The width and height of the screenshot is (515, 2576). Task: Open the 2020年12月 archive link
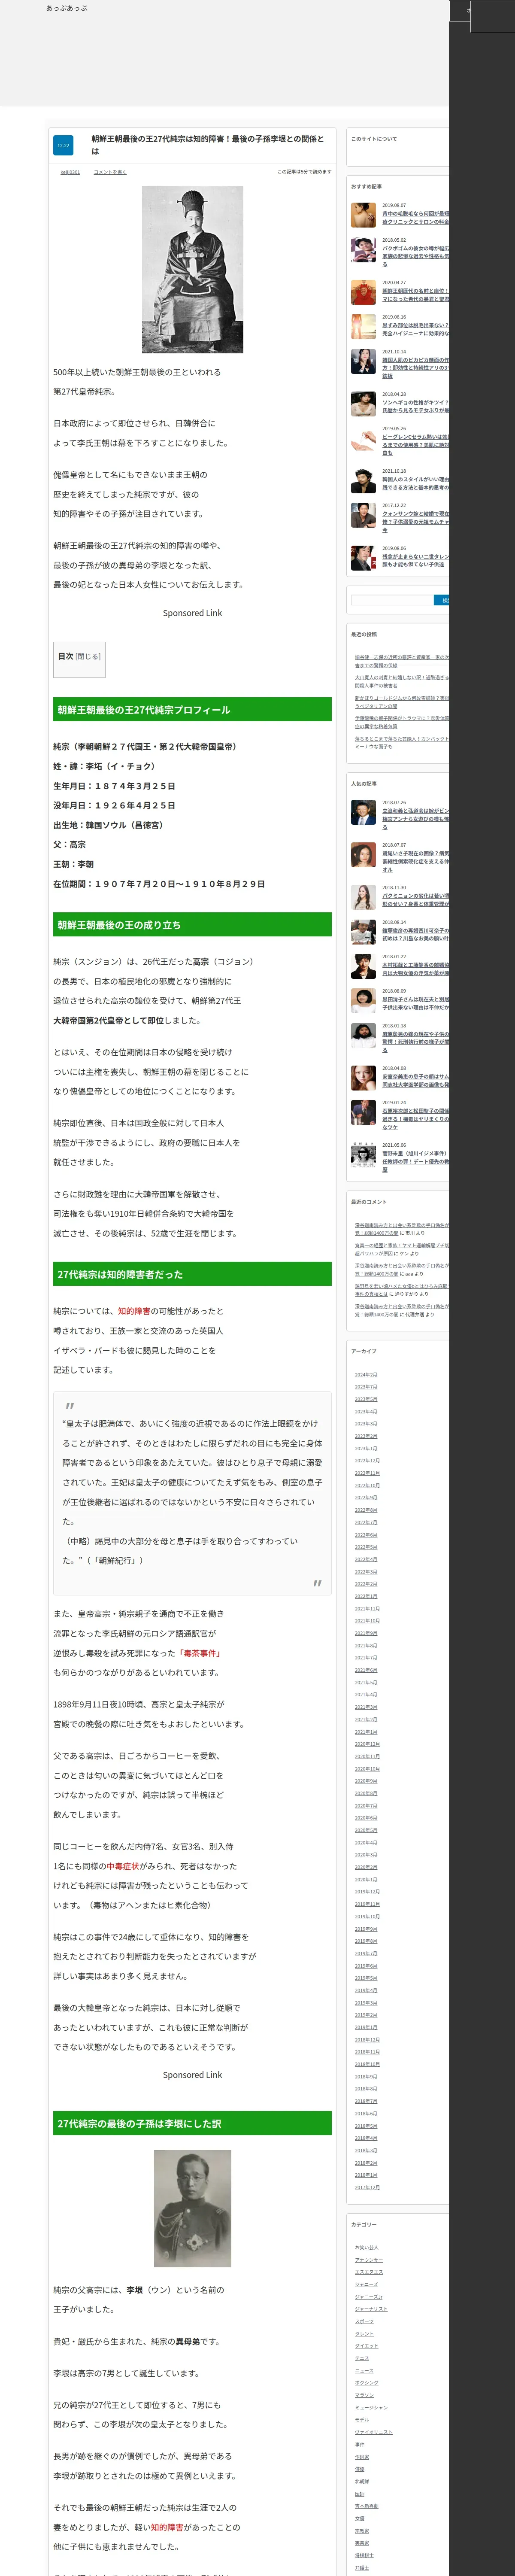point(367,1743)
